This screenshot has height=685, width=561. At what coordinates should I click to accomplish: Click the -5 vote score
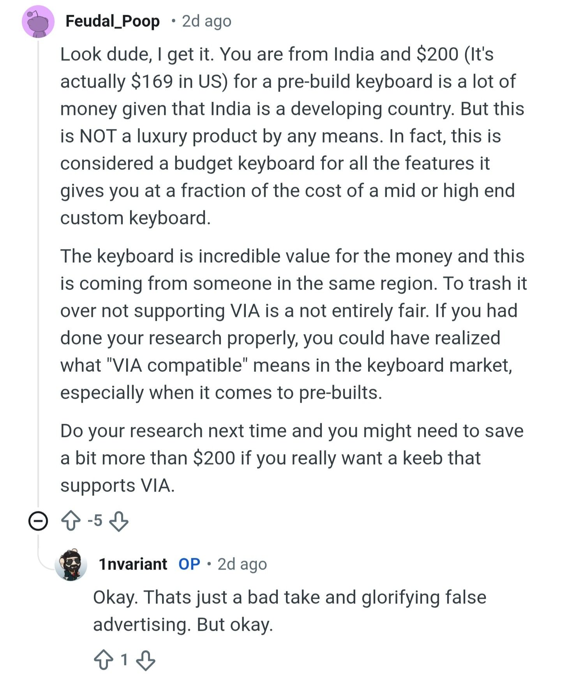[x=95, y=520]
